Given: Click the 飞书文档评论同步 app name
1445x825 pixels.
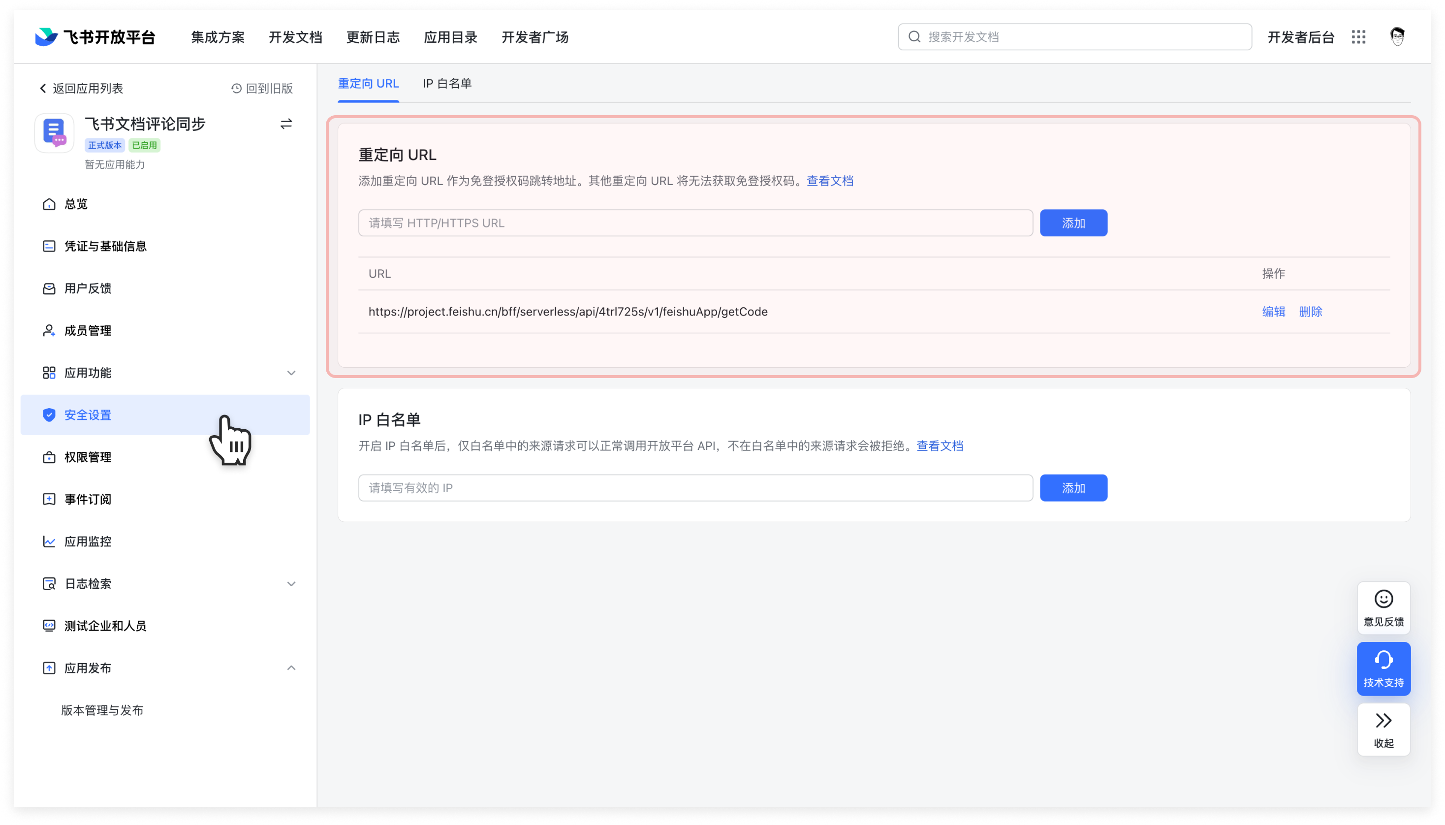Looking at the screenshot, I should click(145, 124).
